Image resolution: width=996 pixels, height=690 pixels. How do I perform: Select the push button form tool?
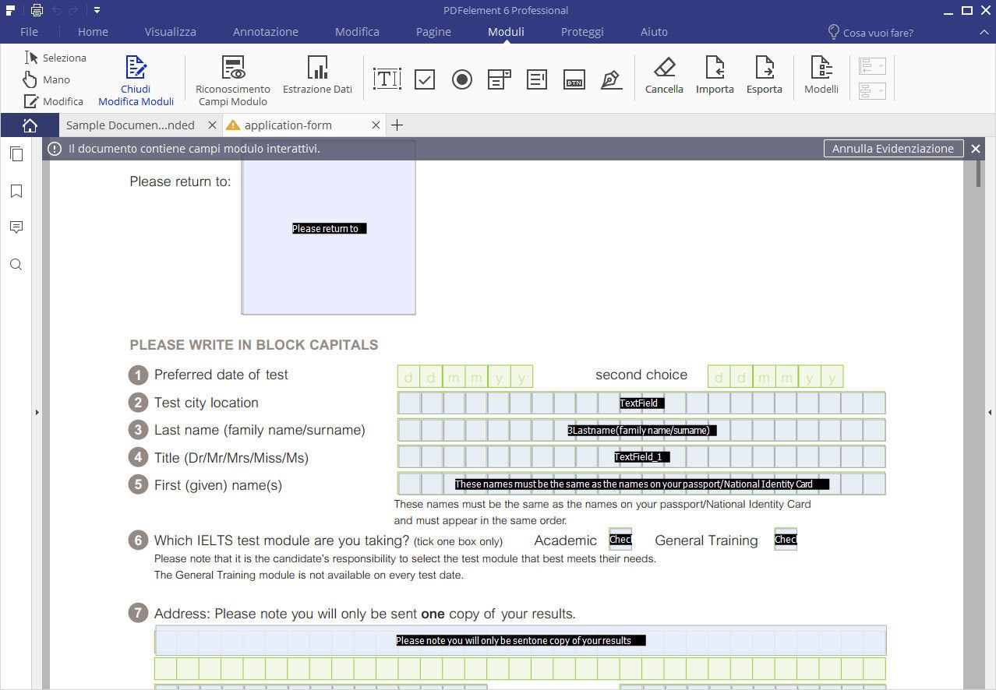(574, 79)
